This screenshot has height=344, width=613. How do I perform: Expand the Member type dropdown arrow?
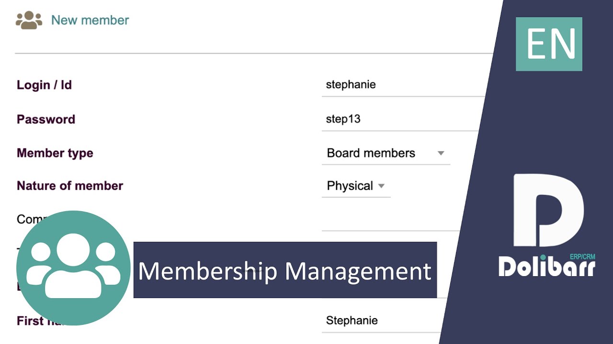[441, 153]
